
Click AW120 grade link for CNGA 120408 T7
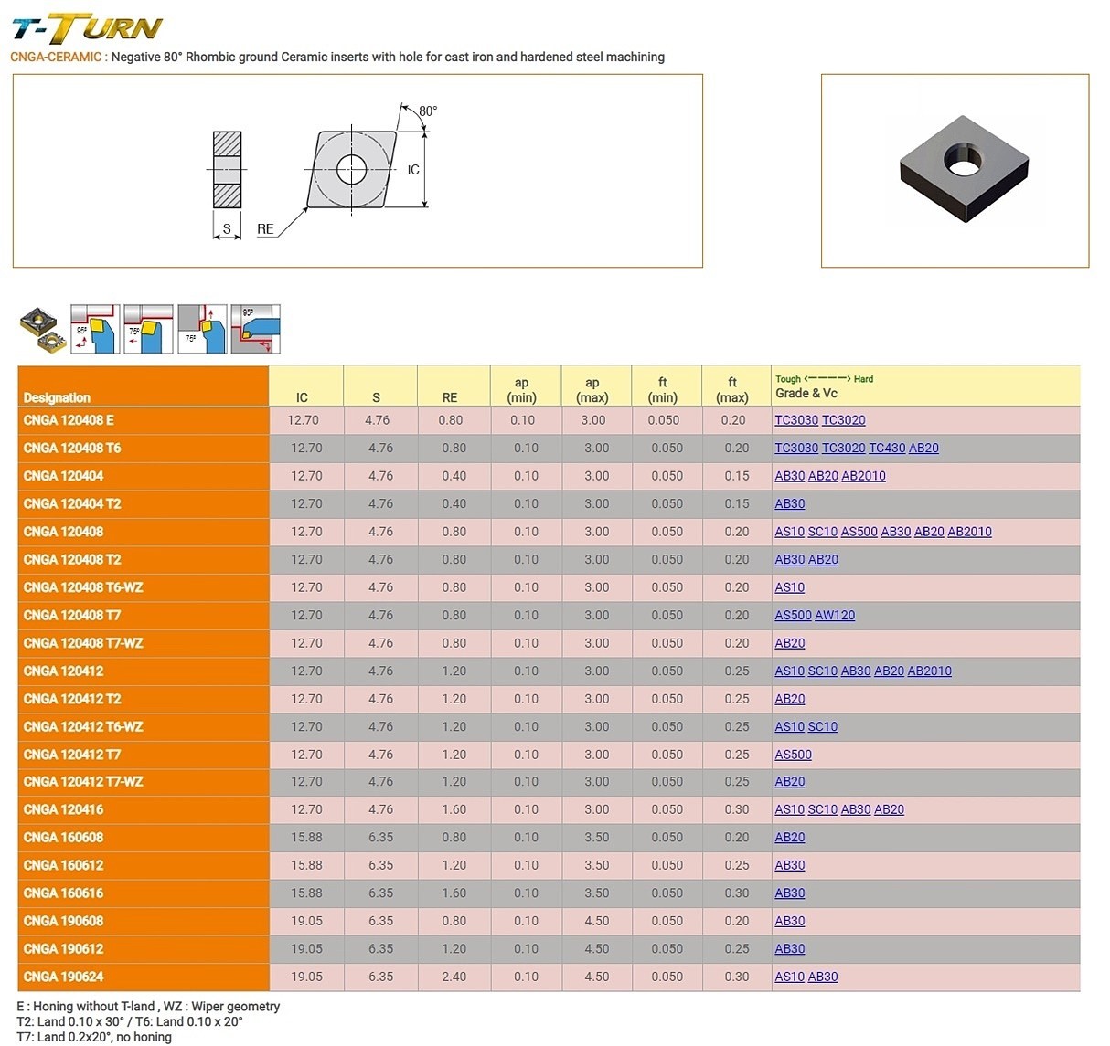(x=835, y=616)
